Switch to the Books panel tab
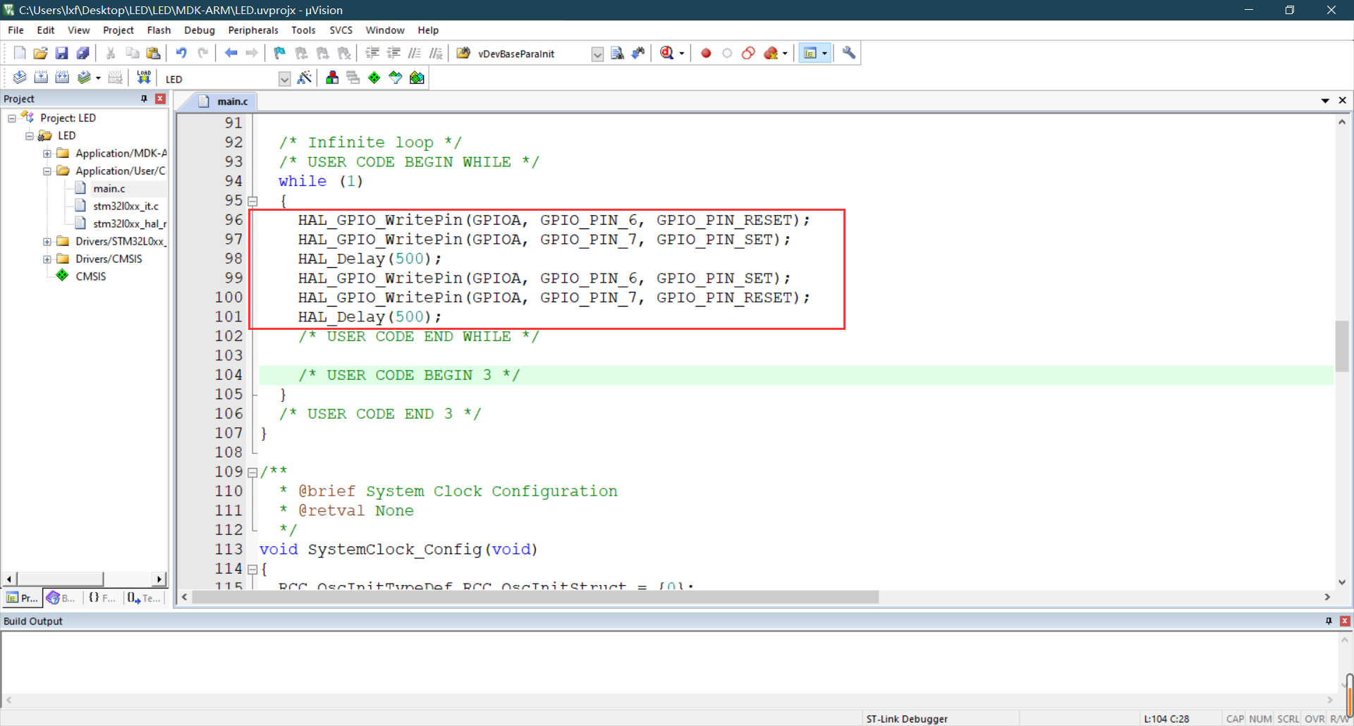Viewport: 1354px width, 726px height. (x=61, y=598)
